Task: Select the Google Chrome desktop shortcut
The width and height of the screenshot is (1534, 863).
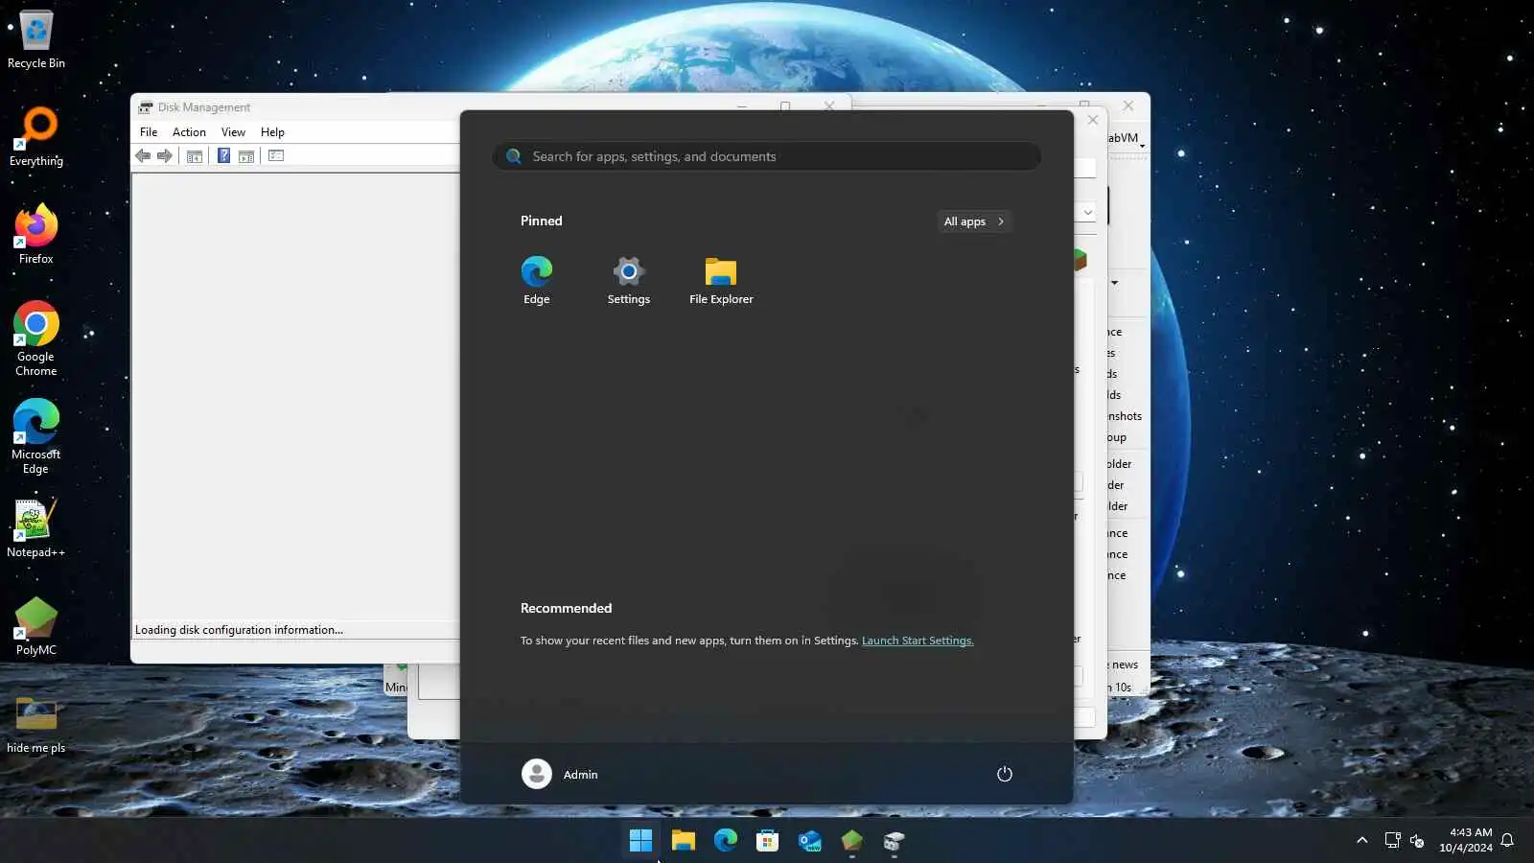Action: (x=36, y=339)
